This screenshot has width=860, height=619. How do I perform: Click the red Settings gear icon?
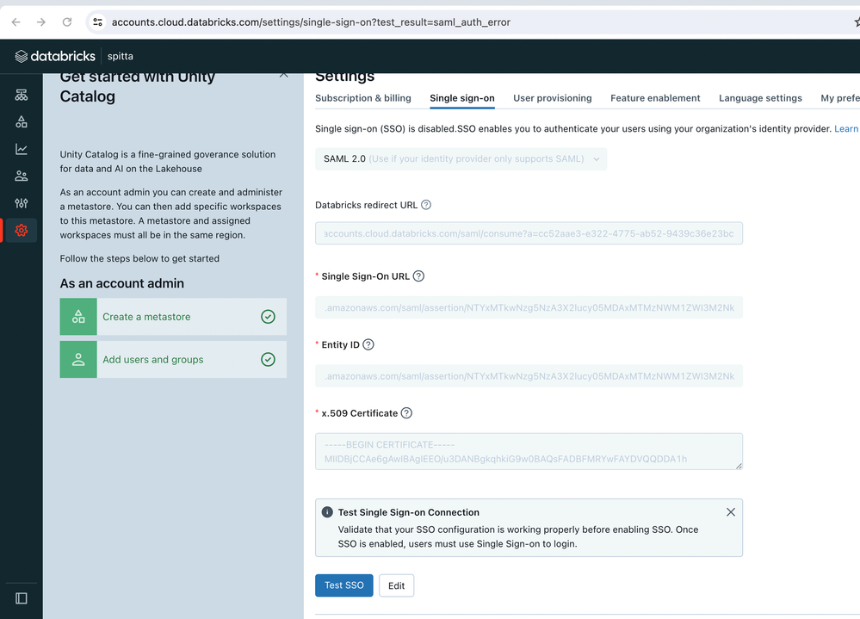(22, 230)
